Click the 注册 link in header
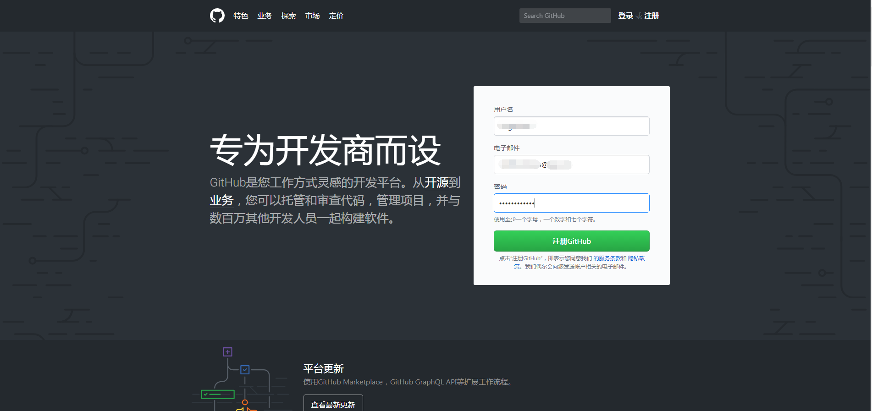The width and height of the screenshot is (872, 411). pos(651,16)
